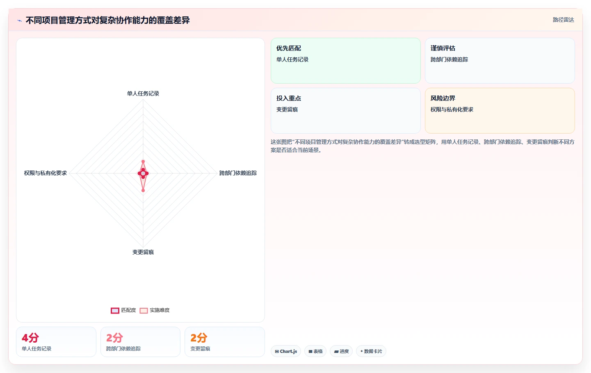
Task: Click the description paragraph starting 这张图把
Action: (422, 146)
